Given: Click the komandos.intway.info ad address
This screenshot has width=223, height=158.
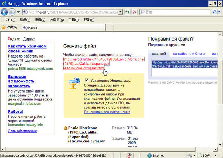Looking at the screenshot, I should 25,125.
